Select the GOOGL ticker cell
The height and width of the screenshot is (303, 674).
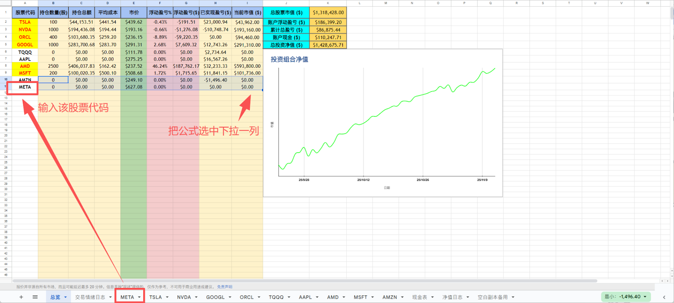pyautogui.click(x=25, y=45)
